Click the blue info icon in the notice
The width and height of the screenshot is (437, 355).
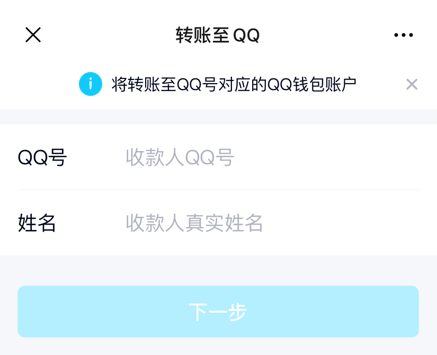point(90,83)
